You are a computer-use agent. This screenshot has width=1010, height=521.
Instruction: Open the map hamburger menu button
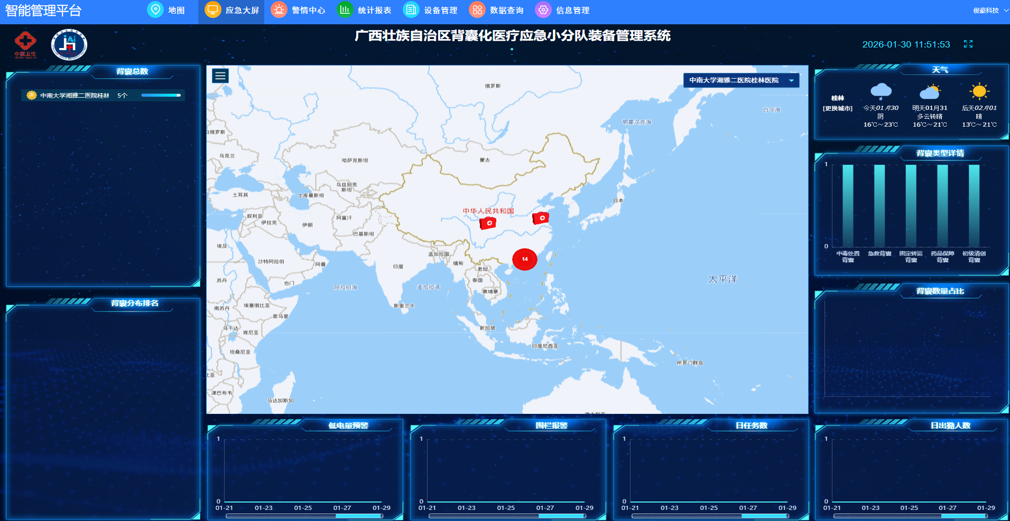[220, 76]
